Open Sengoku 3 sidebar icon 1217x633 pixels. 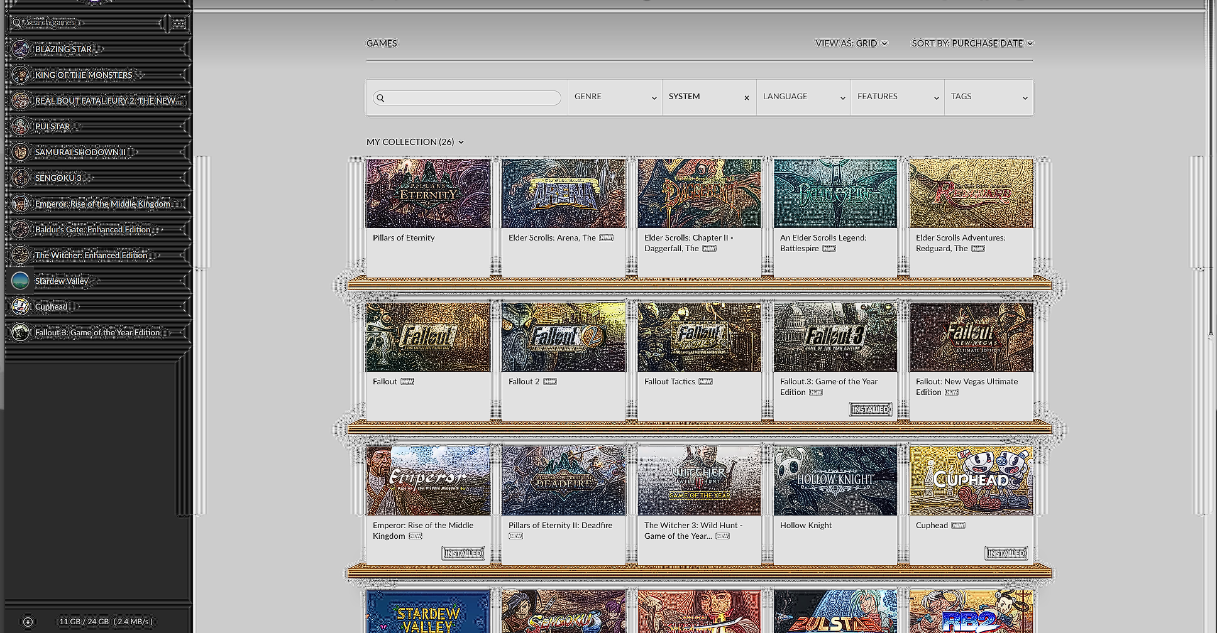[20, 178]
